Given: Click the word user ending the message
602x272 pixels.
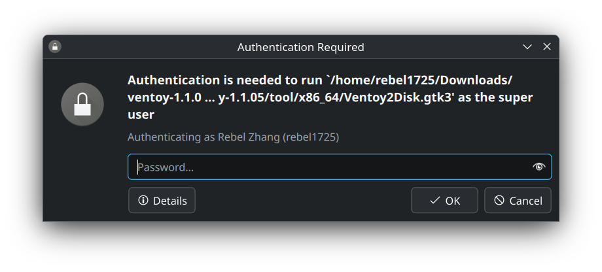Looking at the screenshot, I should pos(141,114).
